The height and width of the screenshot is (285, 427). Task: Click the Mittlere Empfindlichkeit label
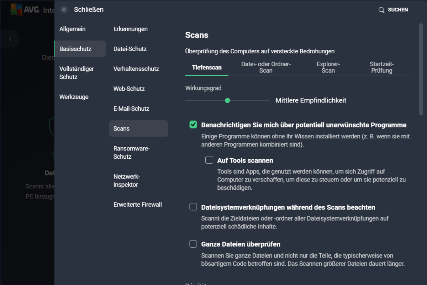(311, 101)
